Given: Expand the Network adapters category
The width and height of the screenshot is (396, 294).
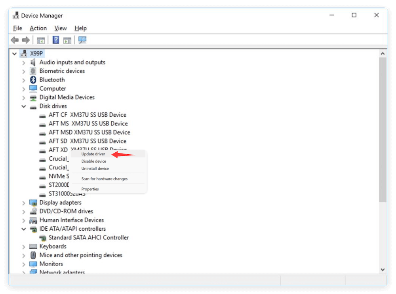Looking at the screenshot, I should pyautogui.click(x=24, y=272).
